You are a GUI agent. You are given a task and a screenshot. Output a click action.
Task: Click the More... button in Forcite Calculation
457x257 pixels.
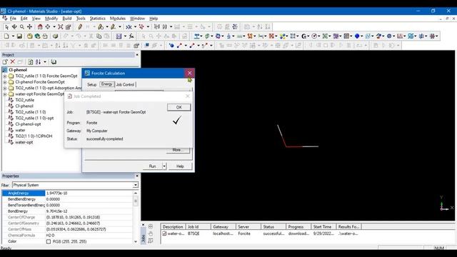[178, 150]
